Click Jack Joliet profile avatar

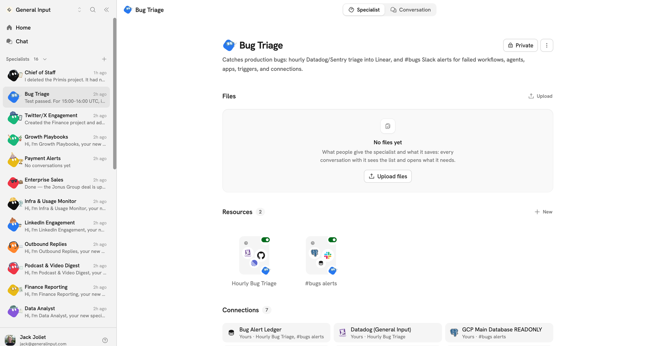tap(10, 340)
